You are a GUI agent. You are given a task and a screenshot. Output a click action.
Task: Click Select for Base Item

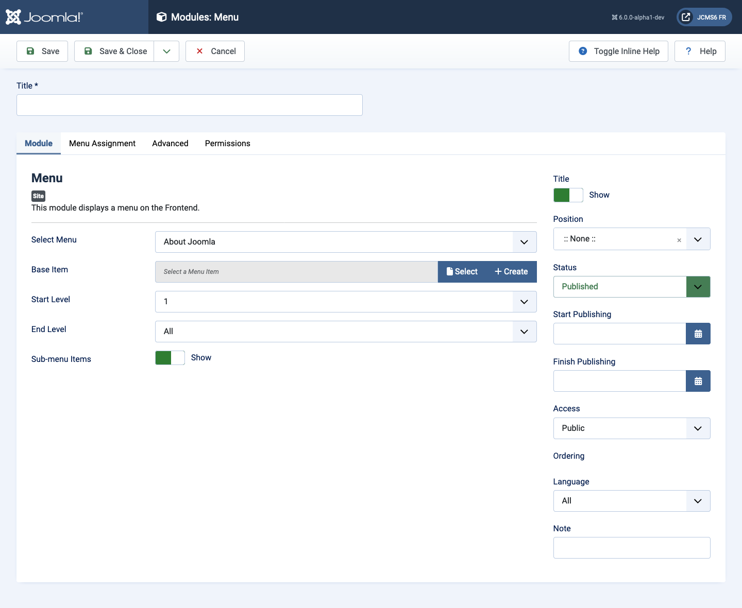pyautogui.click(x=462, y=272)
